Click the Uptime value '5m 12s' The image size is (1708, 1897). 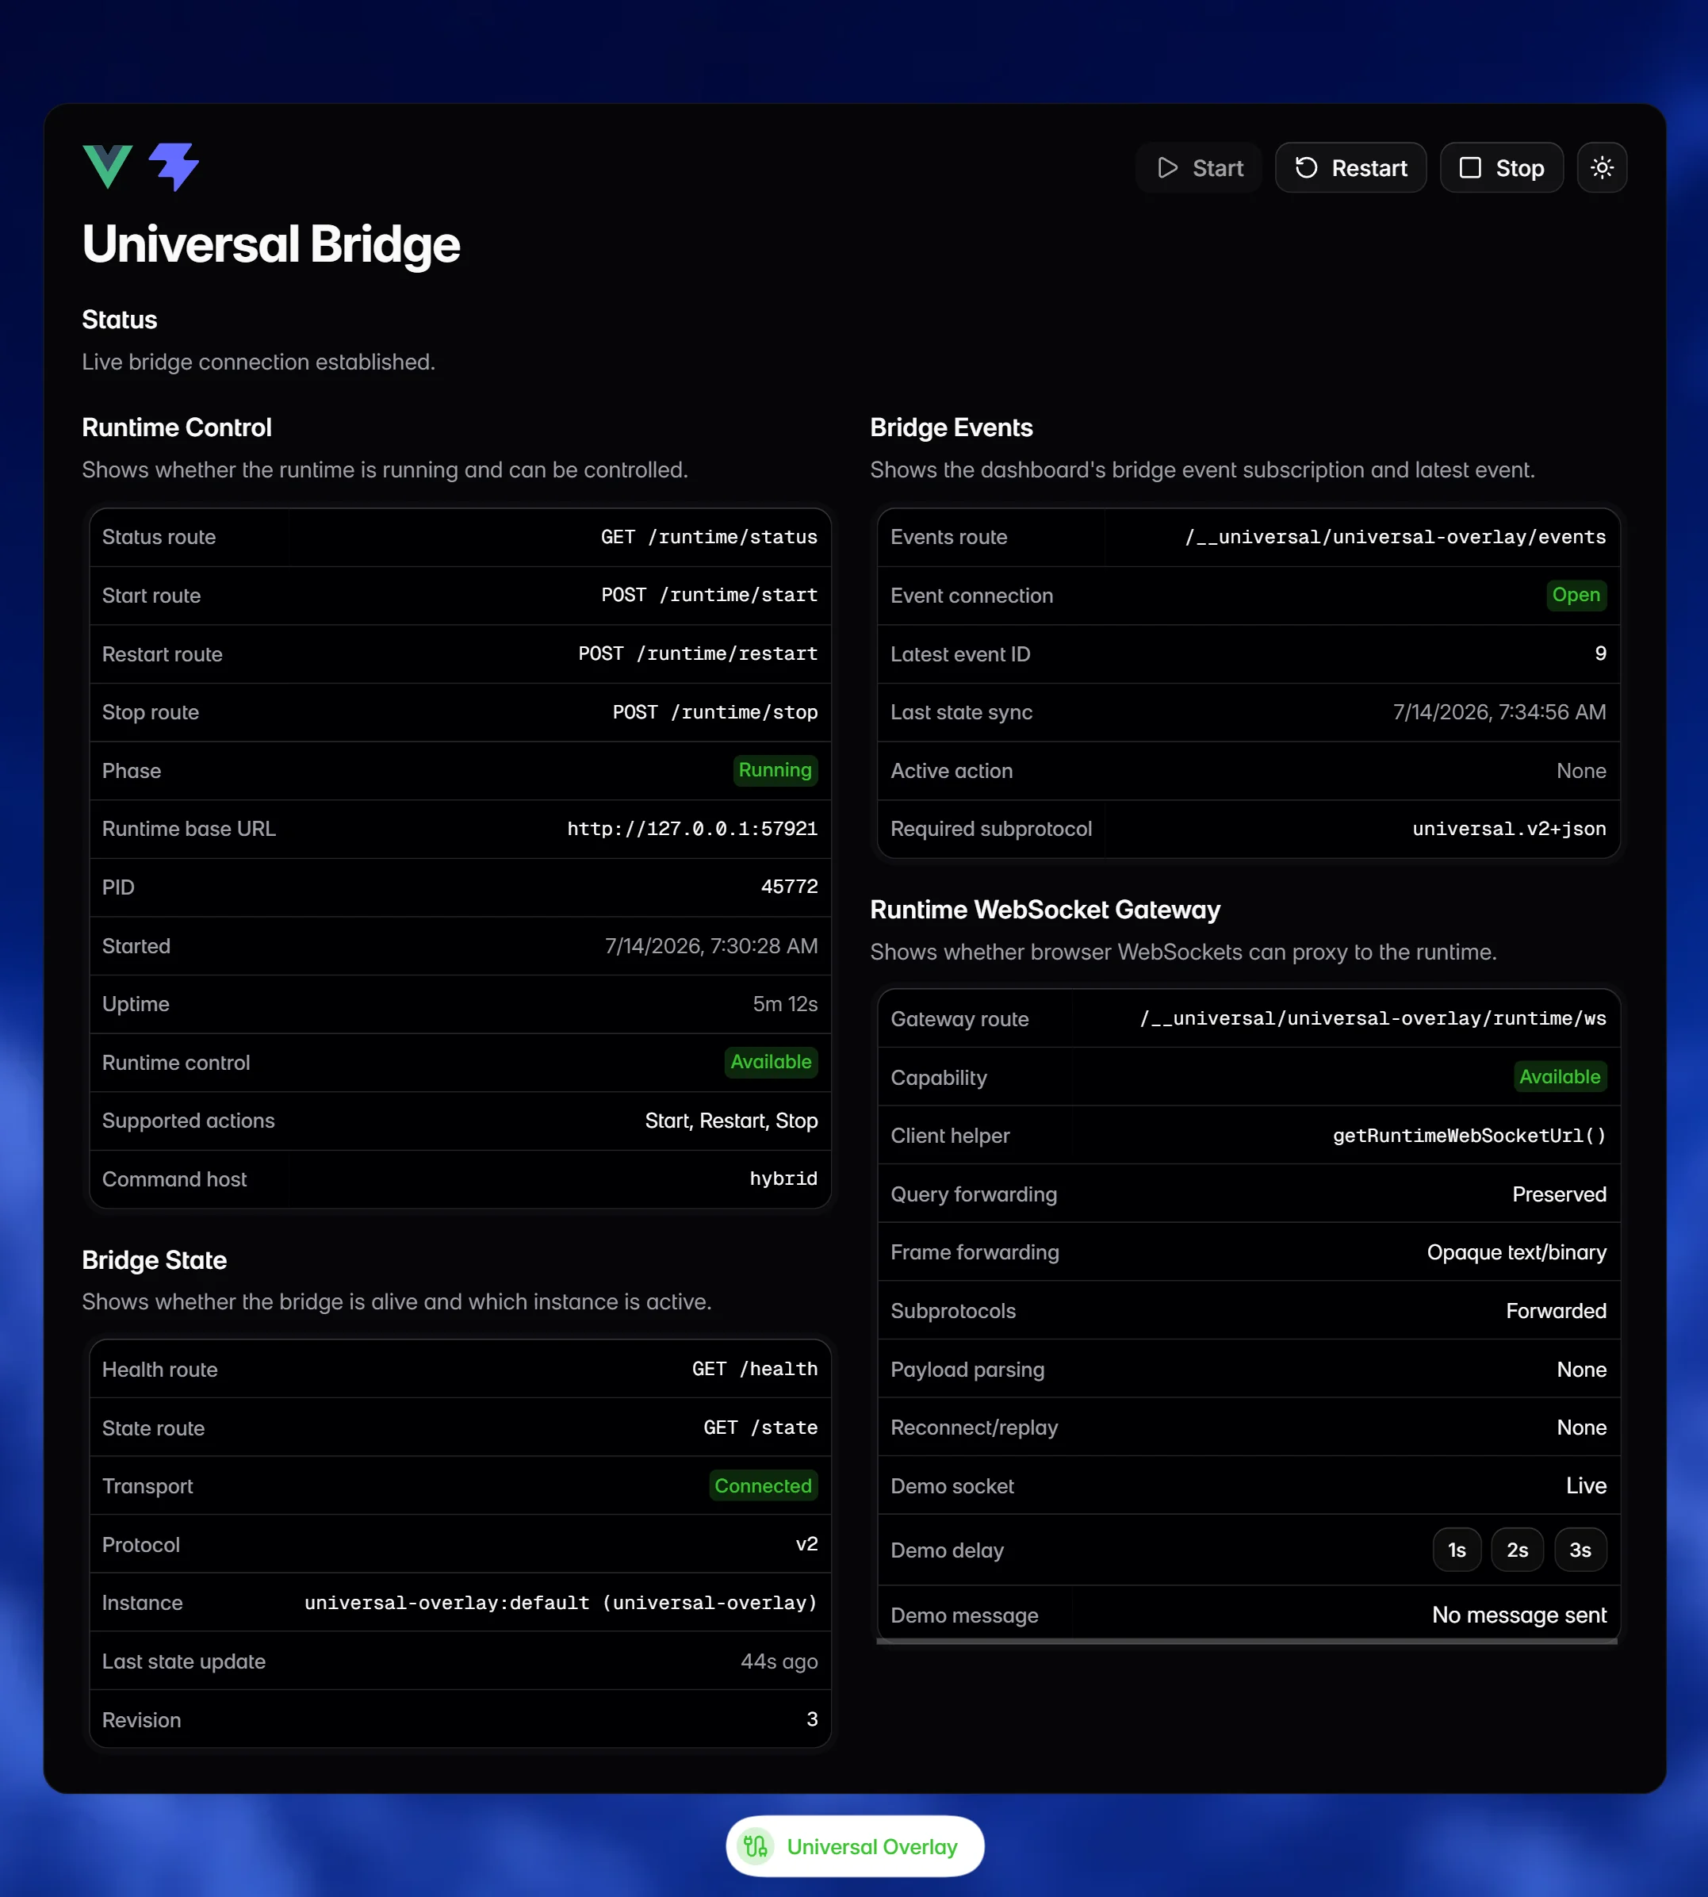click(784, 1003)
